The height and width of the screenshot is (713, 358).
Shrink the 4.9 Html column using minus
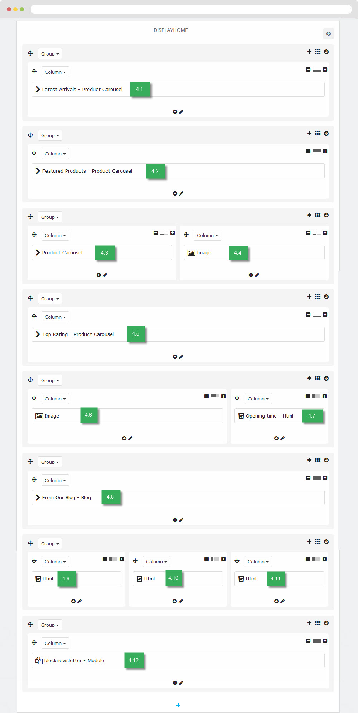click(105, 559)
